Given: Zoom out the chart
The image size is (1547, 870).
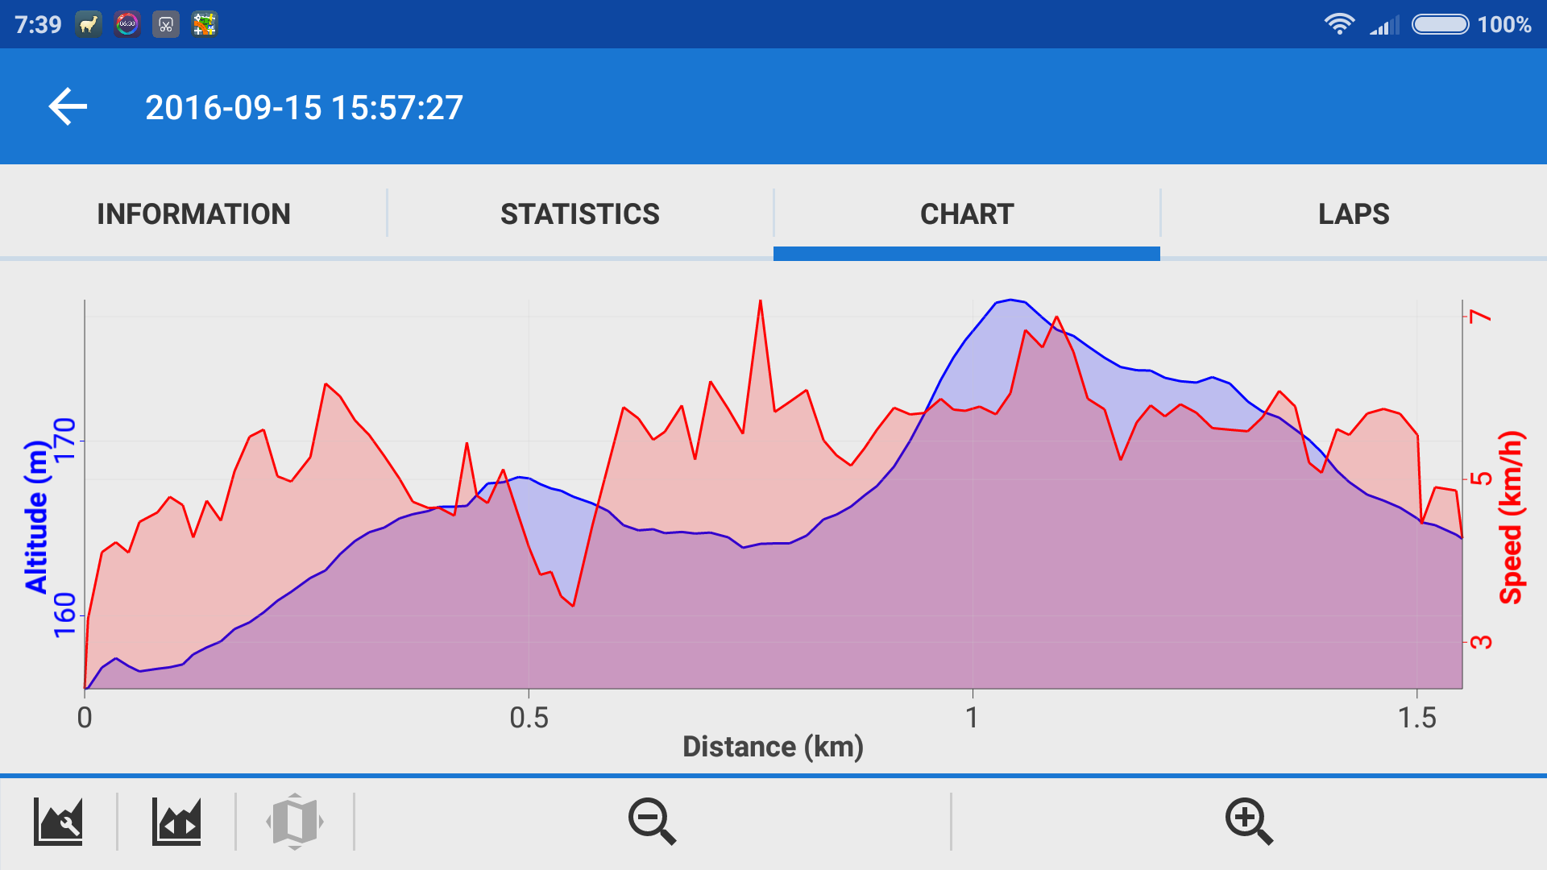Looking at the screenshot, I should coord(652,822).
